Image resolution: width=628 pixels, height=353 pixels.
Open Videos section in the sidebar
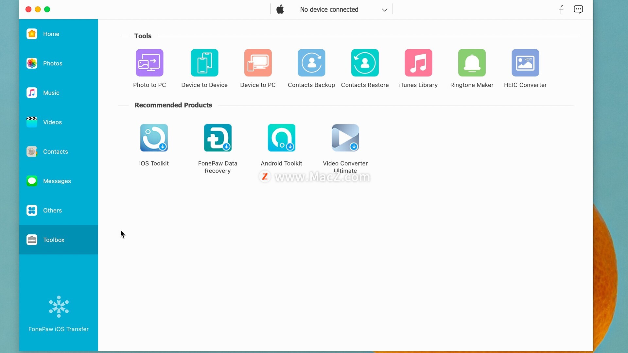coord(59,122)
